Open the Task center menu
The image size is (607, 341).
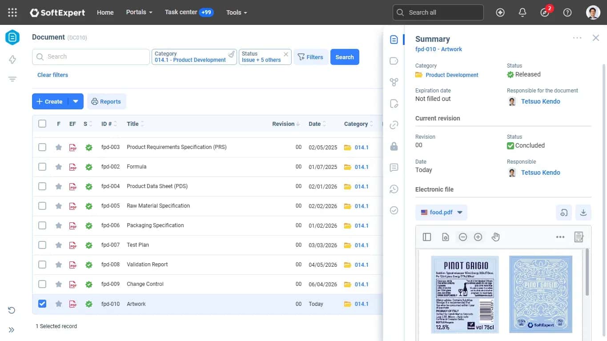[x=189, y=12]
